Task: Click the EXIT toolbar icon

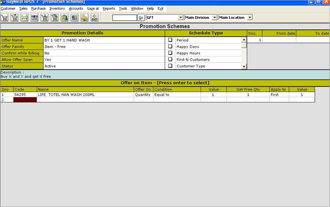Action: click(95, 18)
